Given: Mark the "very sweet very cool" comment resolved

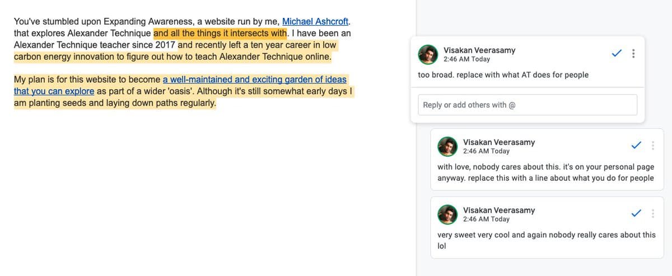Looking at the screenshot, I should point(636,213).
